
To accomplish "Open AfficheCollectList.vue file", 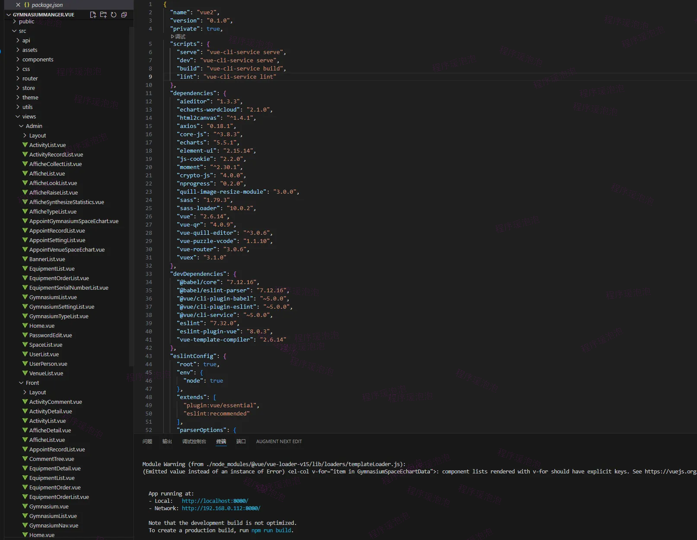I will pos(55,164).
